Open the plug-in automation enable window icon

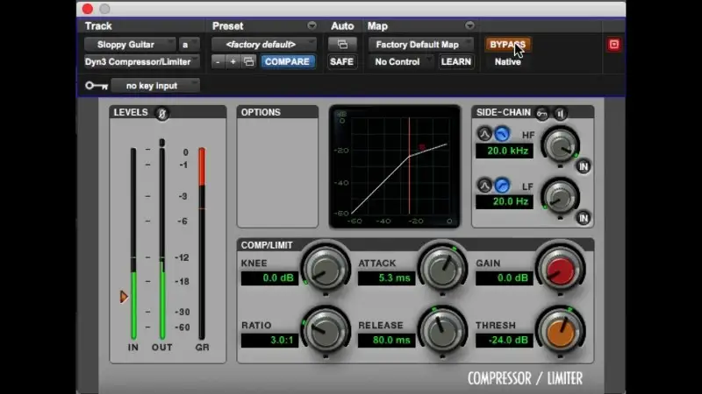click(342, 45)
